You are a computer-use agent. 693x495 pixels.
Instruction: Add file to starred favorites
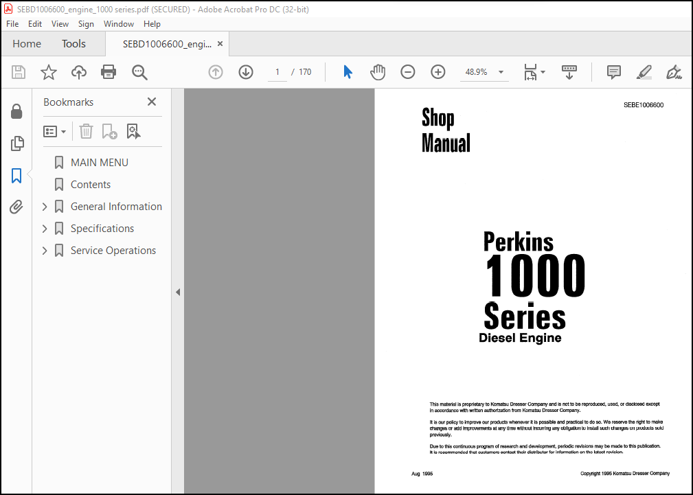point(49,72)
